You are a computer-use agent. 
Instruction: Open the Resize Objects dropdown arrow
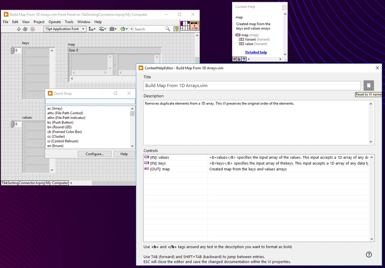point(115,29)
